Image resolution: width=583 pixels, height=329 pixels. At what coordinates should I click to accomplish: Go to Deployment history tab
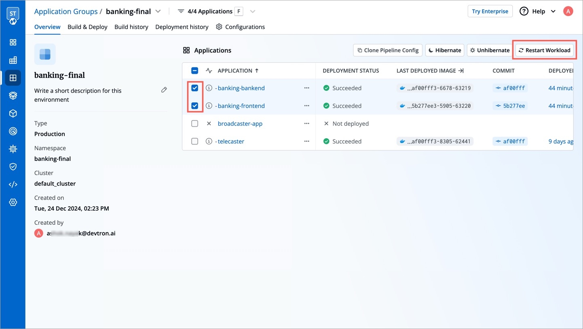pos(182,27)
